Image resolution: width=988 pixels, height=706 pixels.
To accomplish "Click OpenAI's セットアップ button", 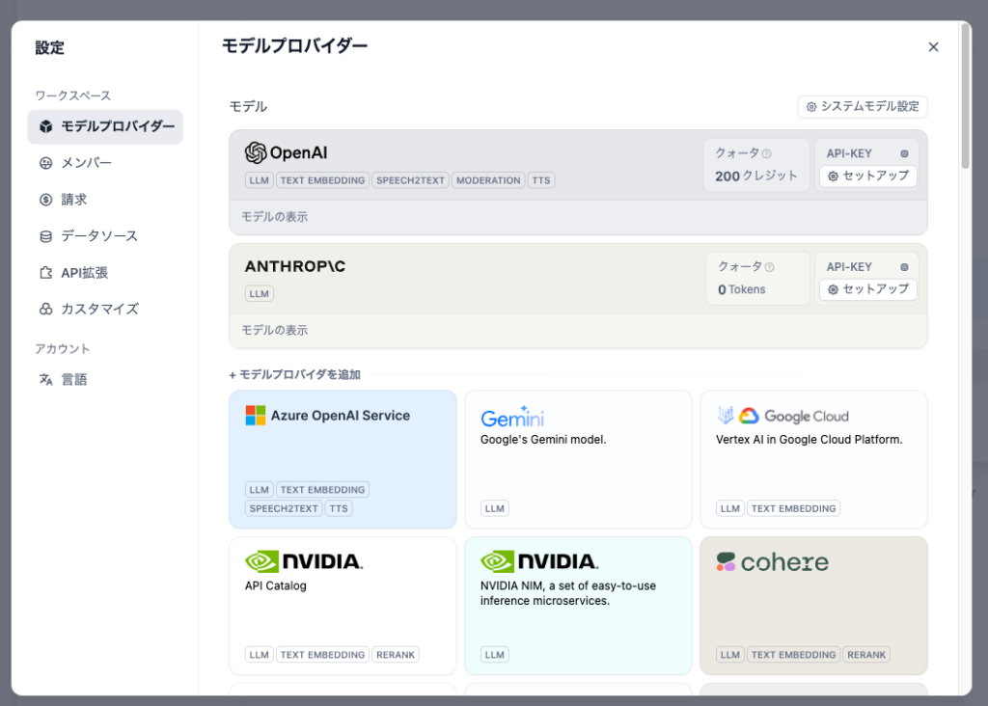I will click(868, 176).
